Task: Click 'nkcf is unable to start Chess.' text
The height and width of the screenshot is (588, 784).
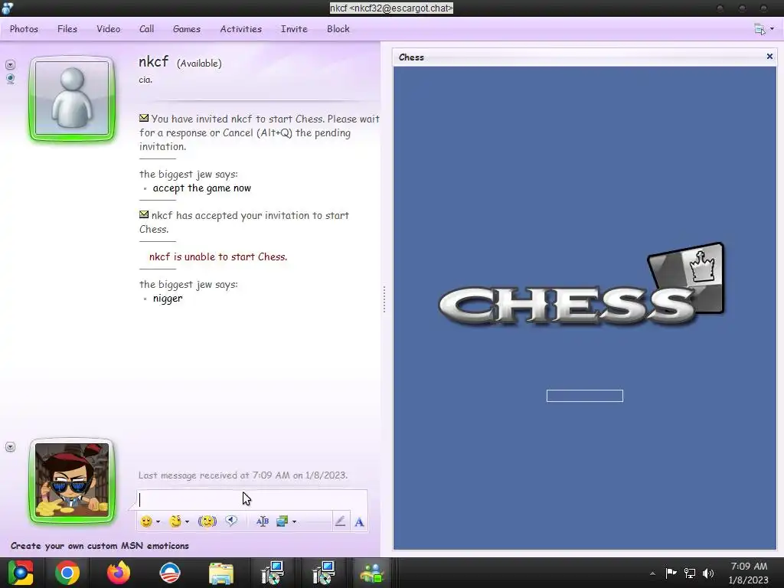Action: click(x=218, y=256)
